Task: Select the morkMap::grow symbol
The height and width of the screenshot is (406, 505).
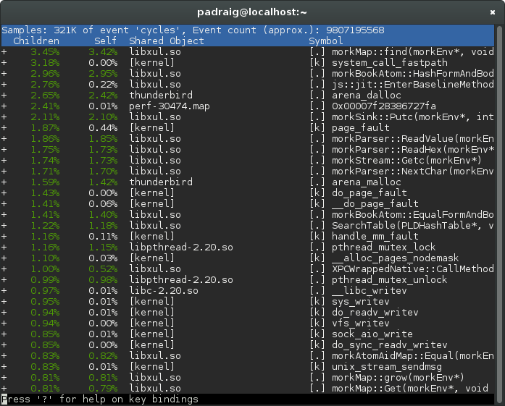Action: pyautogui.click(x=398, y=378)
